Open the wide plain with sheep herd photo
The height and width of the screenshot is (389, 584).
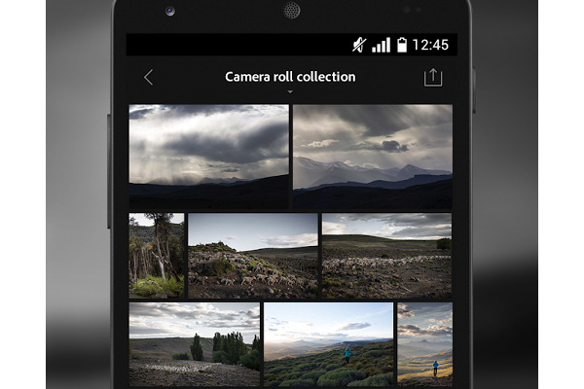pos(387,256)
